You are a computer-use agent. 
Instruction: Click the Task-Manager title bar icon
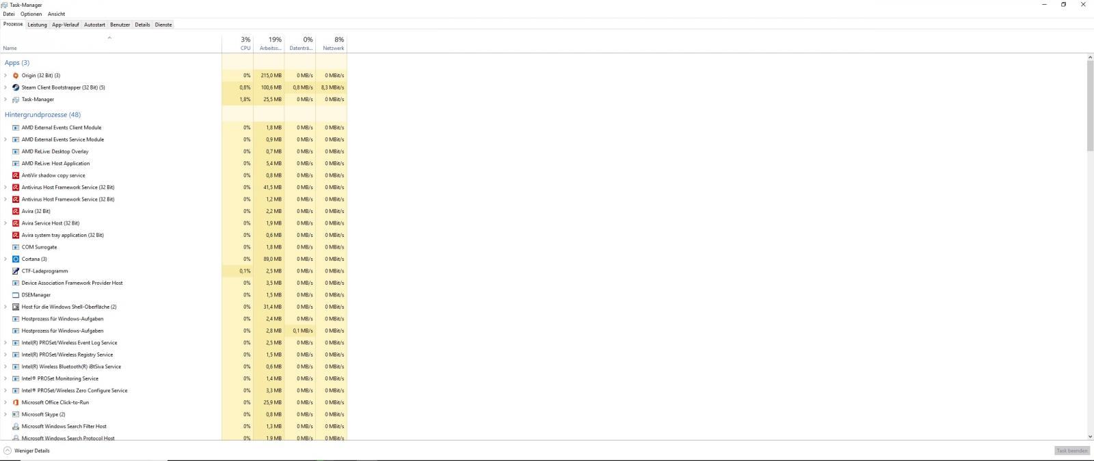pos(5,5)
